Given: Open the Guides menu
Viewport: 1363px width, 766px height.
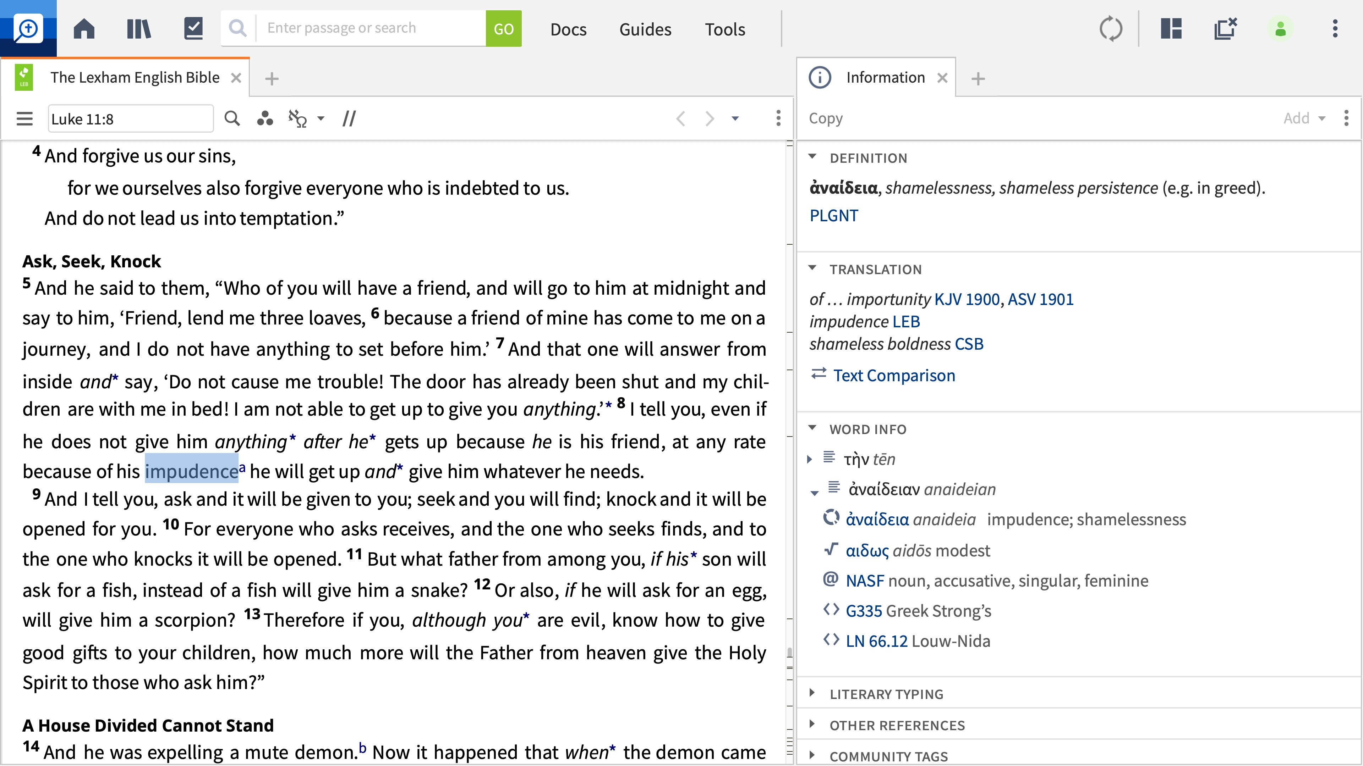Looking at the screenshot, I should point(646,29).
